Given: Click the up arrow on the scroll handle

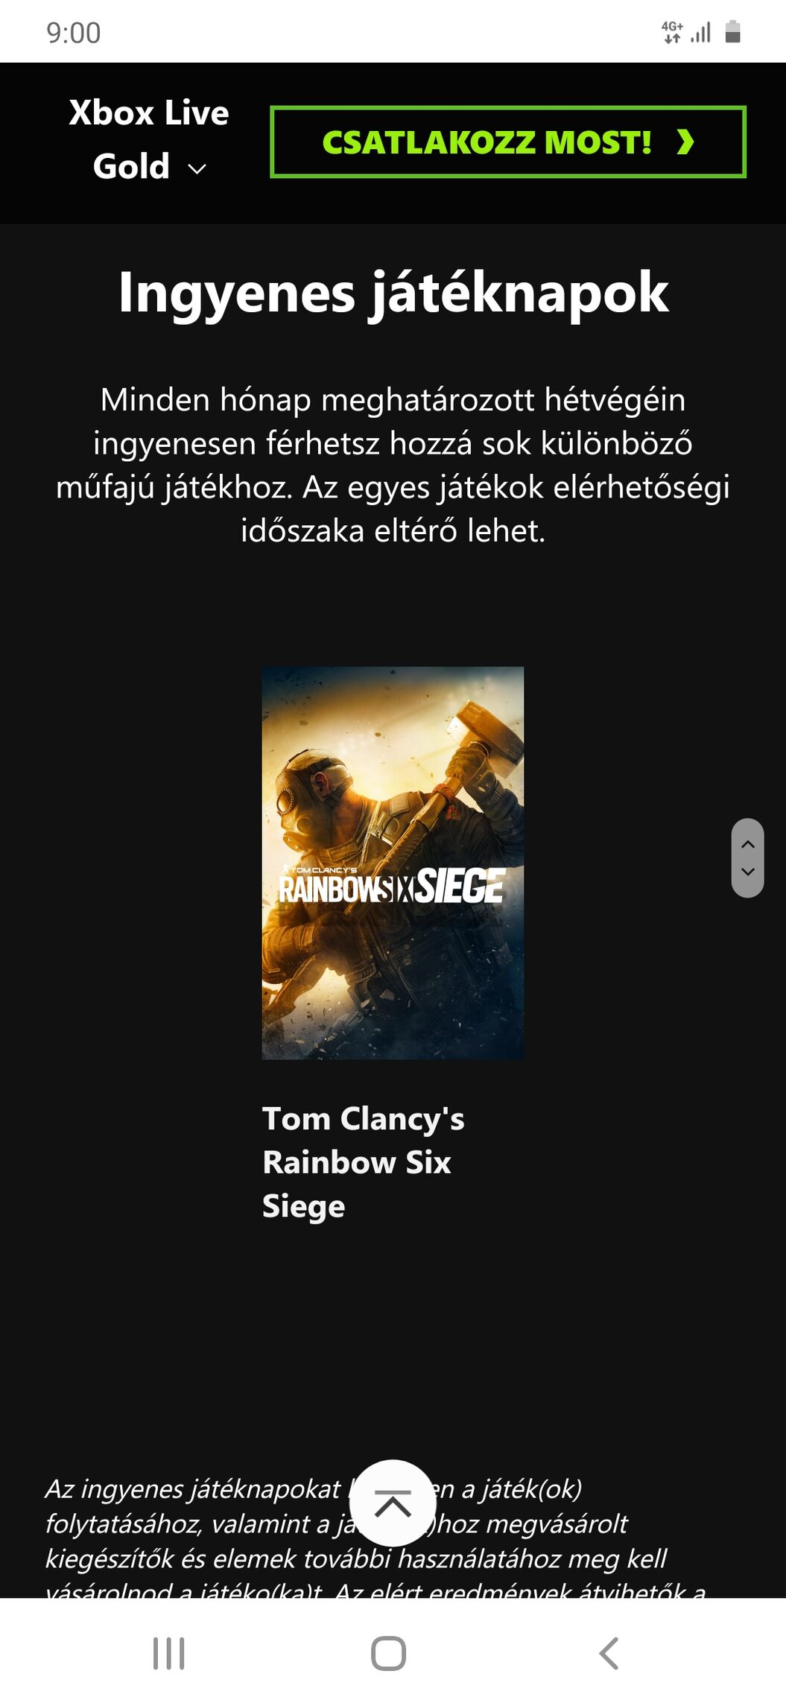Looking at the screenshot, I should 748,844.
